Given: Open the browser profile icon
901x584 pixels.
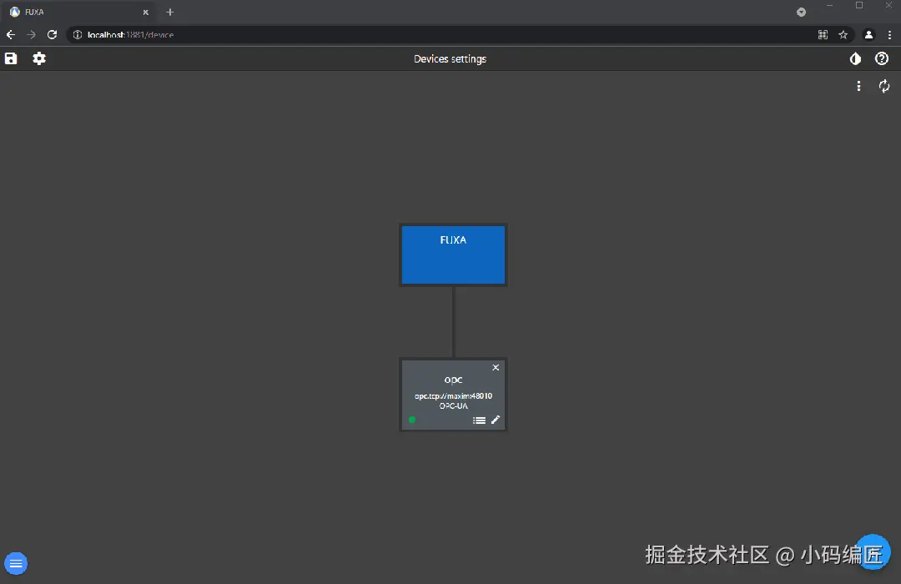Looking at the screenshot, I should (868, 35).
